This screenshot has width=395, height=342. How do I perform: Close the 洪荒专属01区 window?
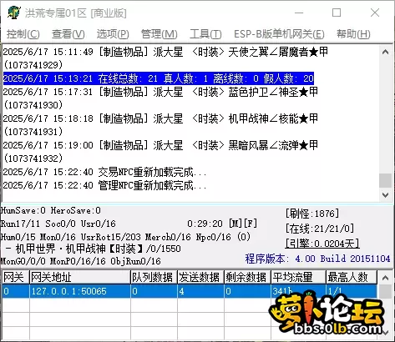pyautogui.click(x=375, y=13)
